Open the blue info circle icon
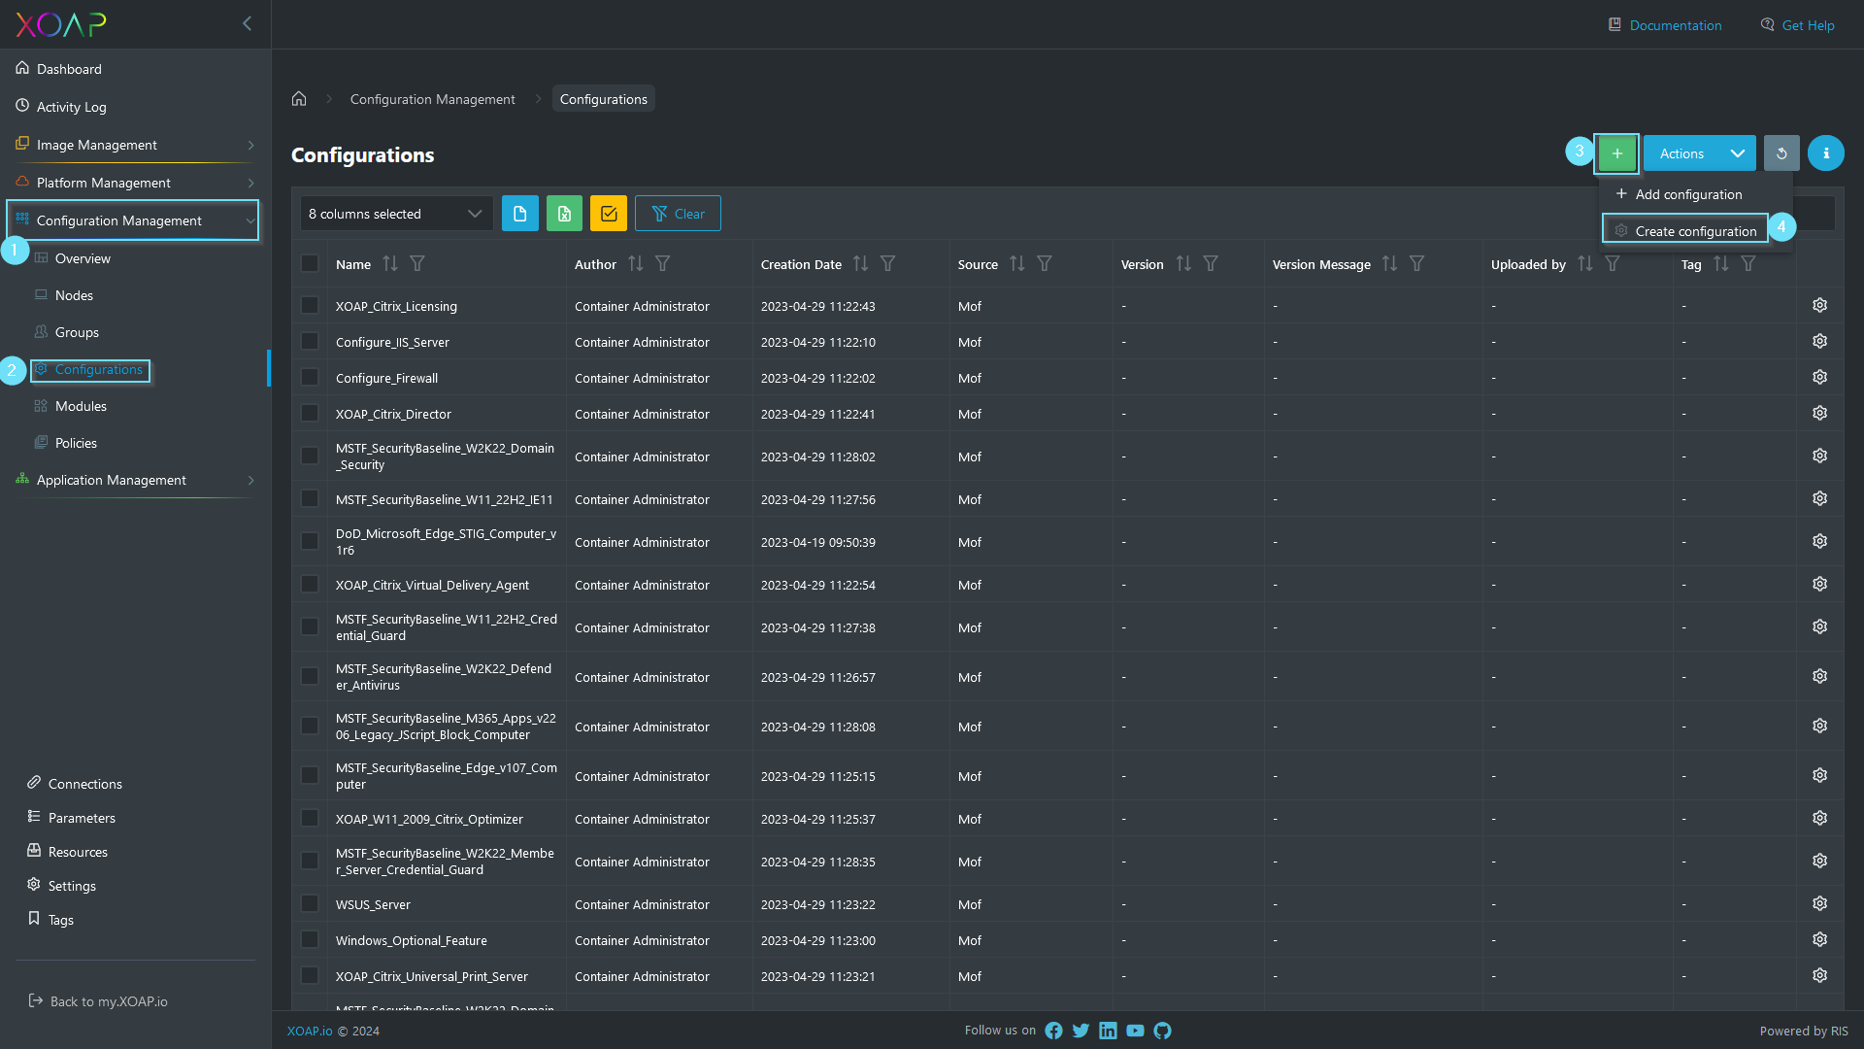 tap(1826, 152)
